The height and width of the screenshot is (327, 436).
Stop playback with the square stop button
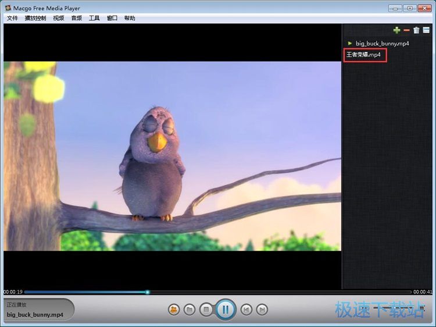pyautogui.click(x=206, y=310)
